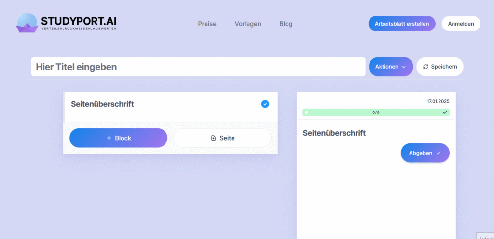Click the green 0/0 progress bar
Viewport: 494px width, 239px height.
tap(376, 112)
